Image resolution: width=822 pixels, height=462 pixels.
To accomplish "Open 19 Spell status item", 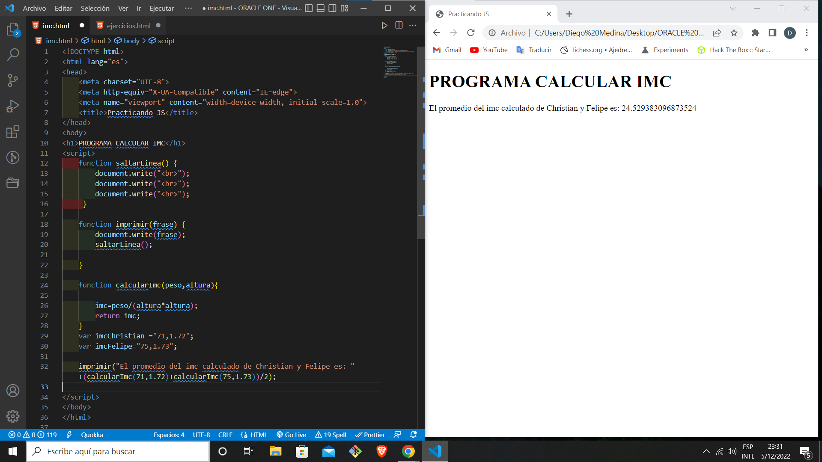I will 331,435.
